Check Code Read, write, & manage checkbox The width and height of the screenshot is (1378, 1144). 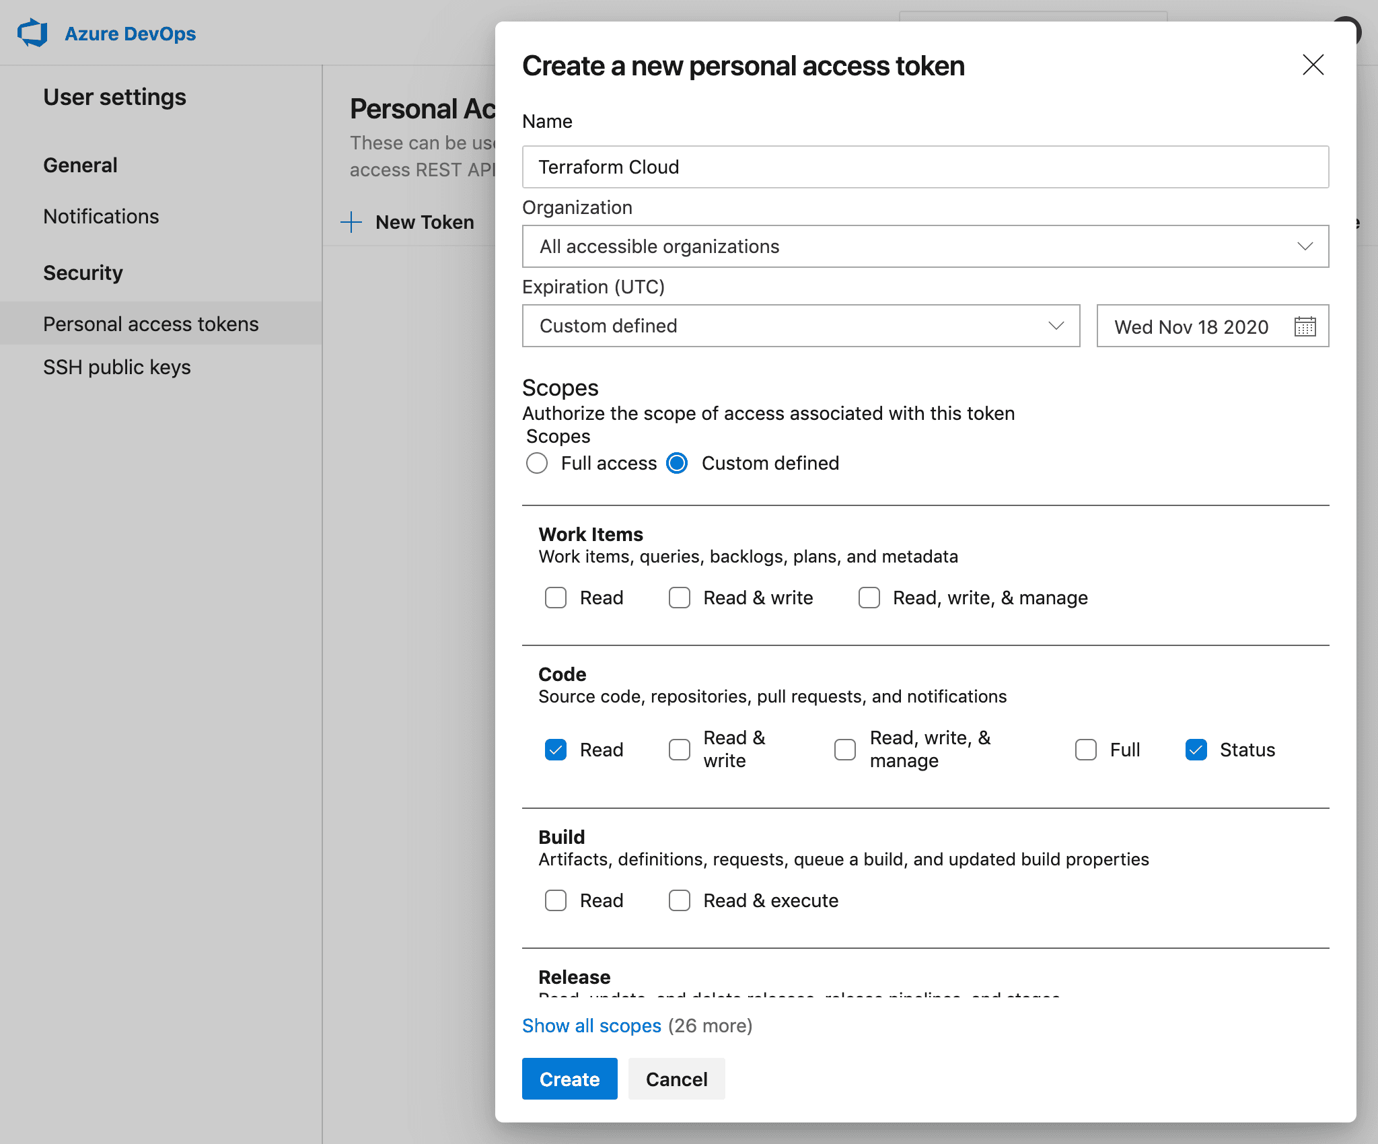click(845, 750)
